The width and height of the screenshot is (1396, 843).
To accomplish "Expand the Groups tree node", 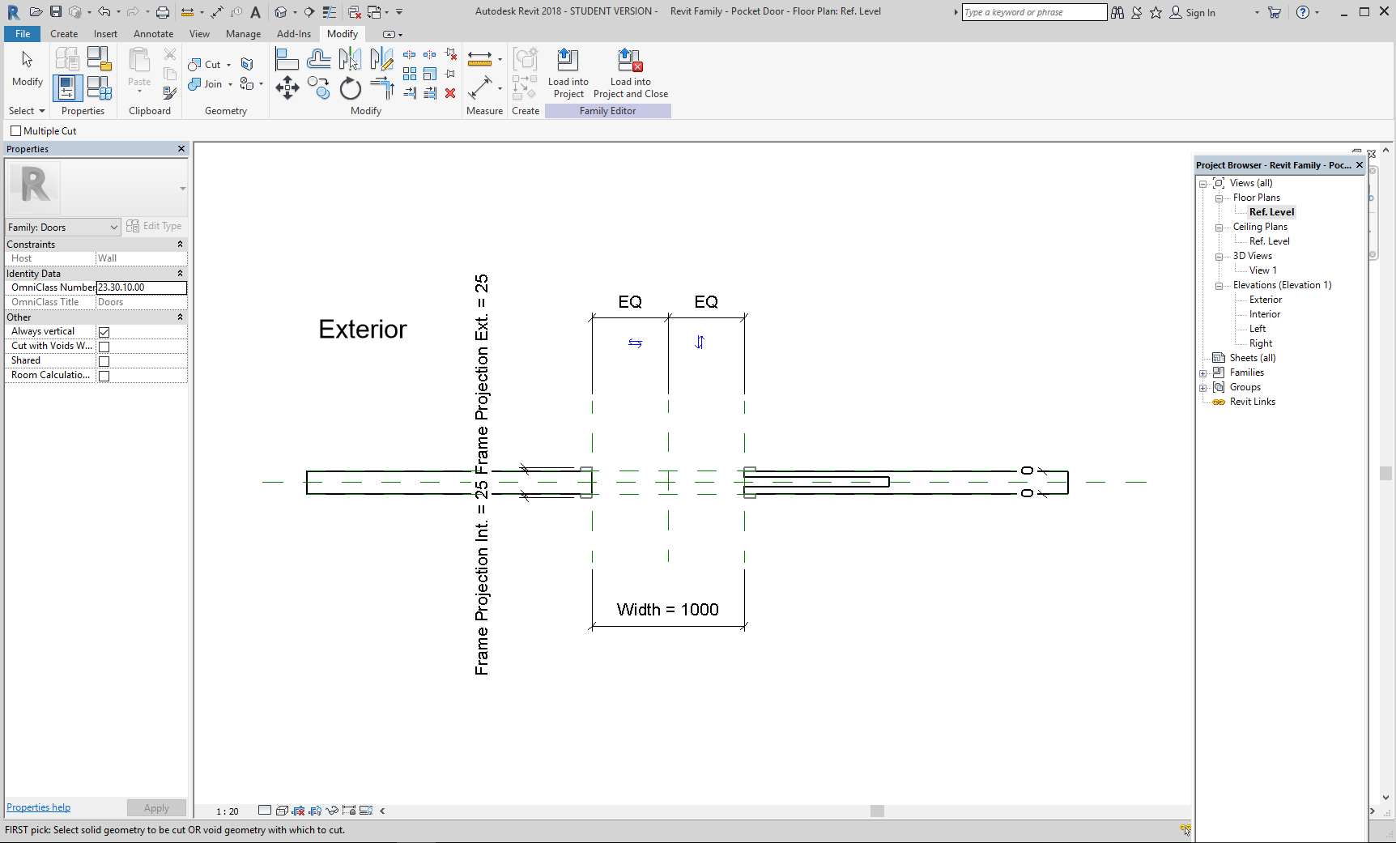I will coord(1202,388).
